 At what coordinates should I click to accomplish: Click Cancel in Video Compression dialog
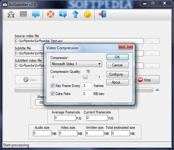118,65
